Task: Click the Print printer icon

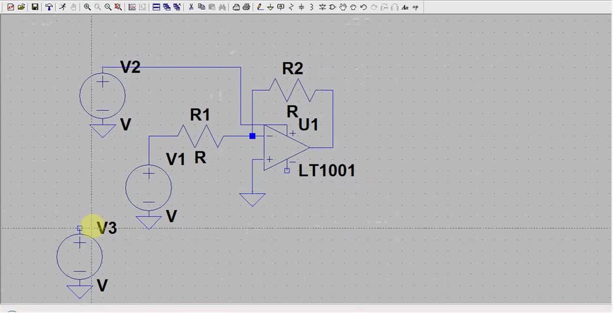Action: pos(247,7)
